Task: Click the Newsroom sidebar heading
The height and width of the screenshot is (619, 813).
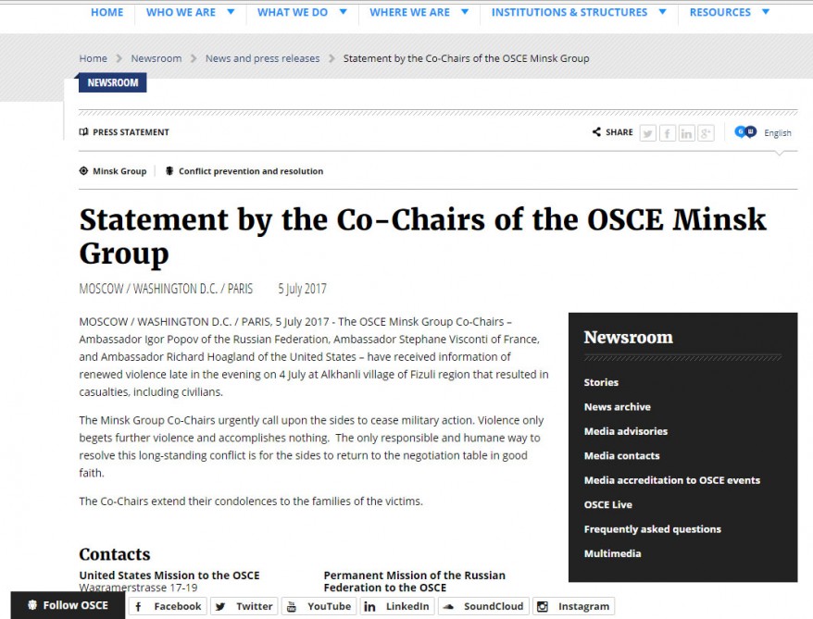Action: (x=629, y=337)
